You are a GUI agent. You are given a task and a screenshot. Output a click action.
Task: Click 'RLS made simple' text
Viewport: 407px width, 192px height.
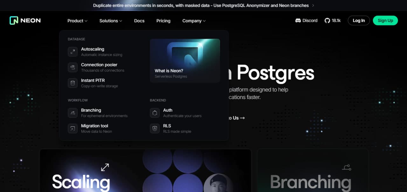[x=177, y=131]
